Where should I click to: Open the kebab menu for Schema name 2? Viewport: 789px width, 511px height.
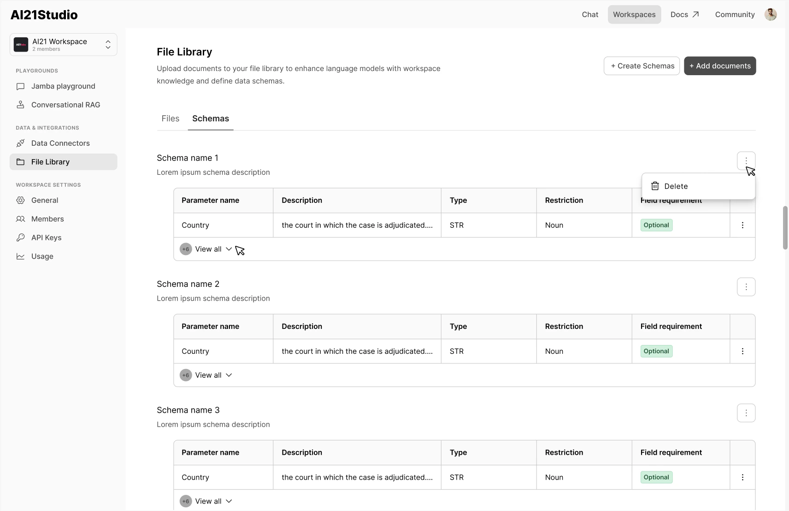point(746,287)
